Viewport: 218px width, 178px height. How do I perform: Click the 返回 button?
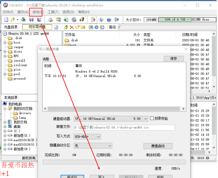pos(160,177)
